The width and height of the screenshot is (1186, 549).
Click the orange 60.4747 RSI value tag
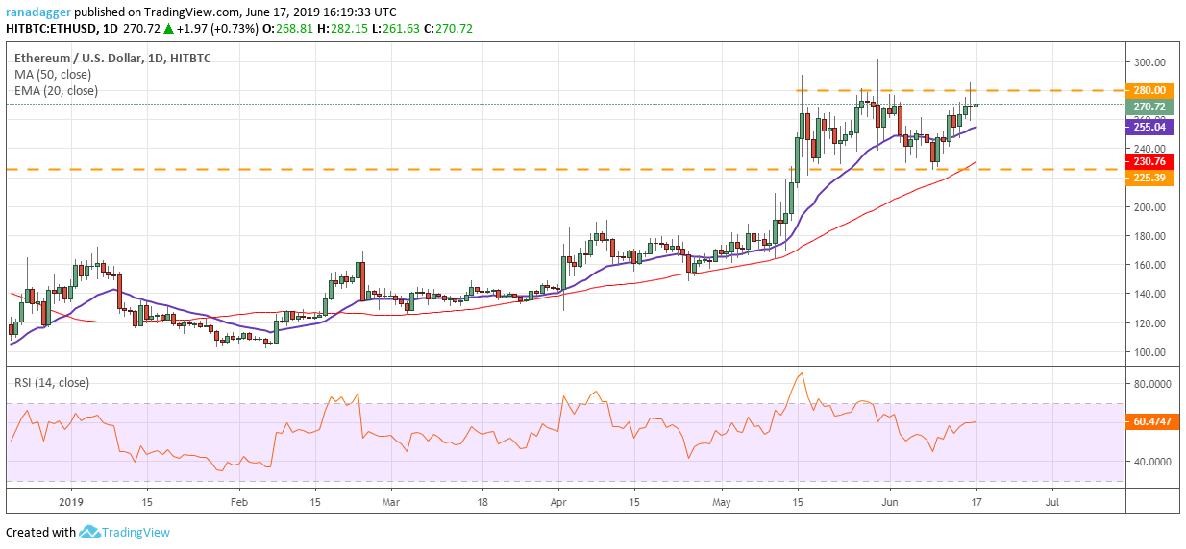point(1150,421)
